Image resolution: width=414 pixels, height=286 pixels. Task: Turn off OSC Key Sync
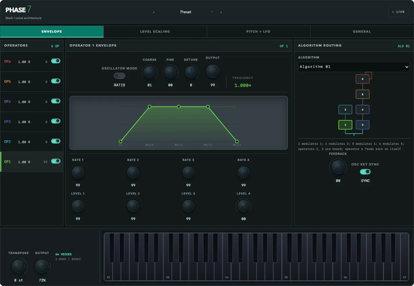tap(365, 172)
